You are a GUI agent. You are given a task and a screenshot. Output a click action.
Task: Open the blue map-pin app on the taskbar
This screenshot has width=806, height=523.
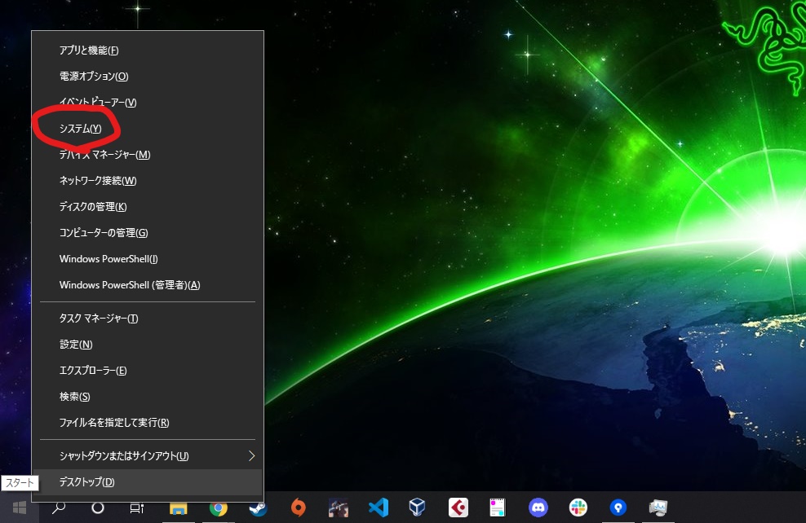(618, 508)
